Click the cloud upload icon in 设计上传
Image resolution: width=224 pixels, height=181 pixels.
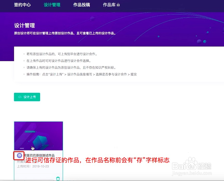click(20, 97)
